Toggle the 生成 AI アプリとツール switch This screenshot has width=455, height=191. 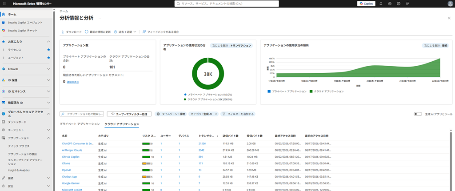coord(418,114)
